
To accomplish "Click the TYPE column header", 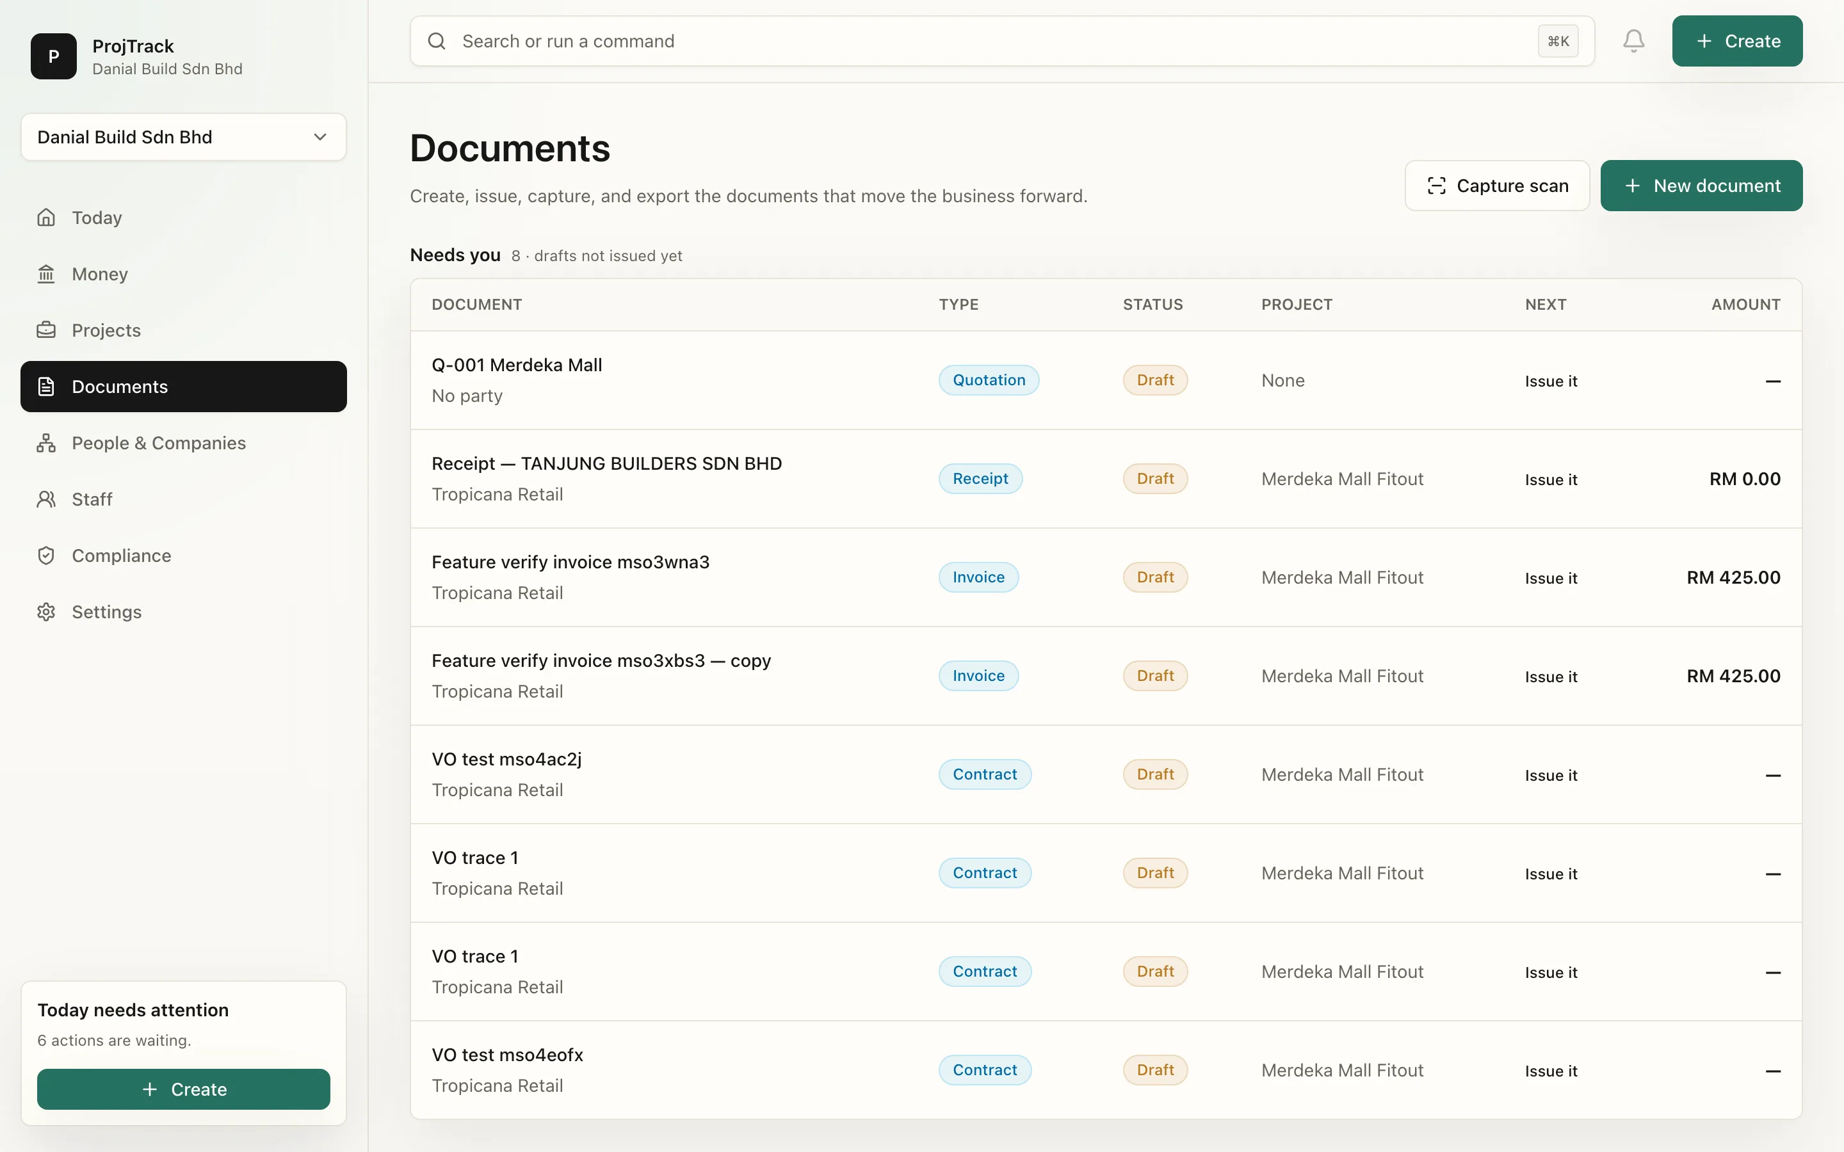I will click(x=958, y=305).
